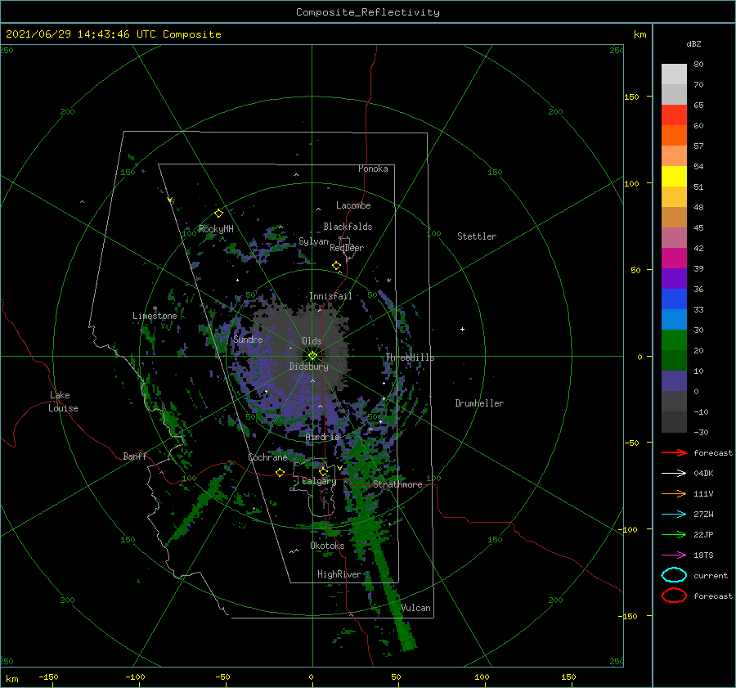Click the red 65 dBZ color swatch
736x688 pixels.
coord(674,115)
